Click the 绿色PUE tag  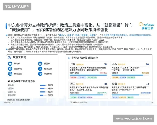(x=130, y=97)
